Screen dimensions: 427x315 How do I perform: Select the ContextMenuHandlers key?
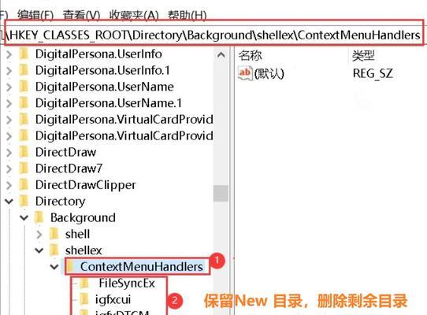tap(141, 266)
